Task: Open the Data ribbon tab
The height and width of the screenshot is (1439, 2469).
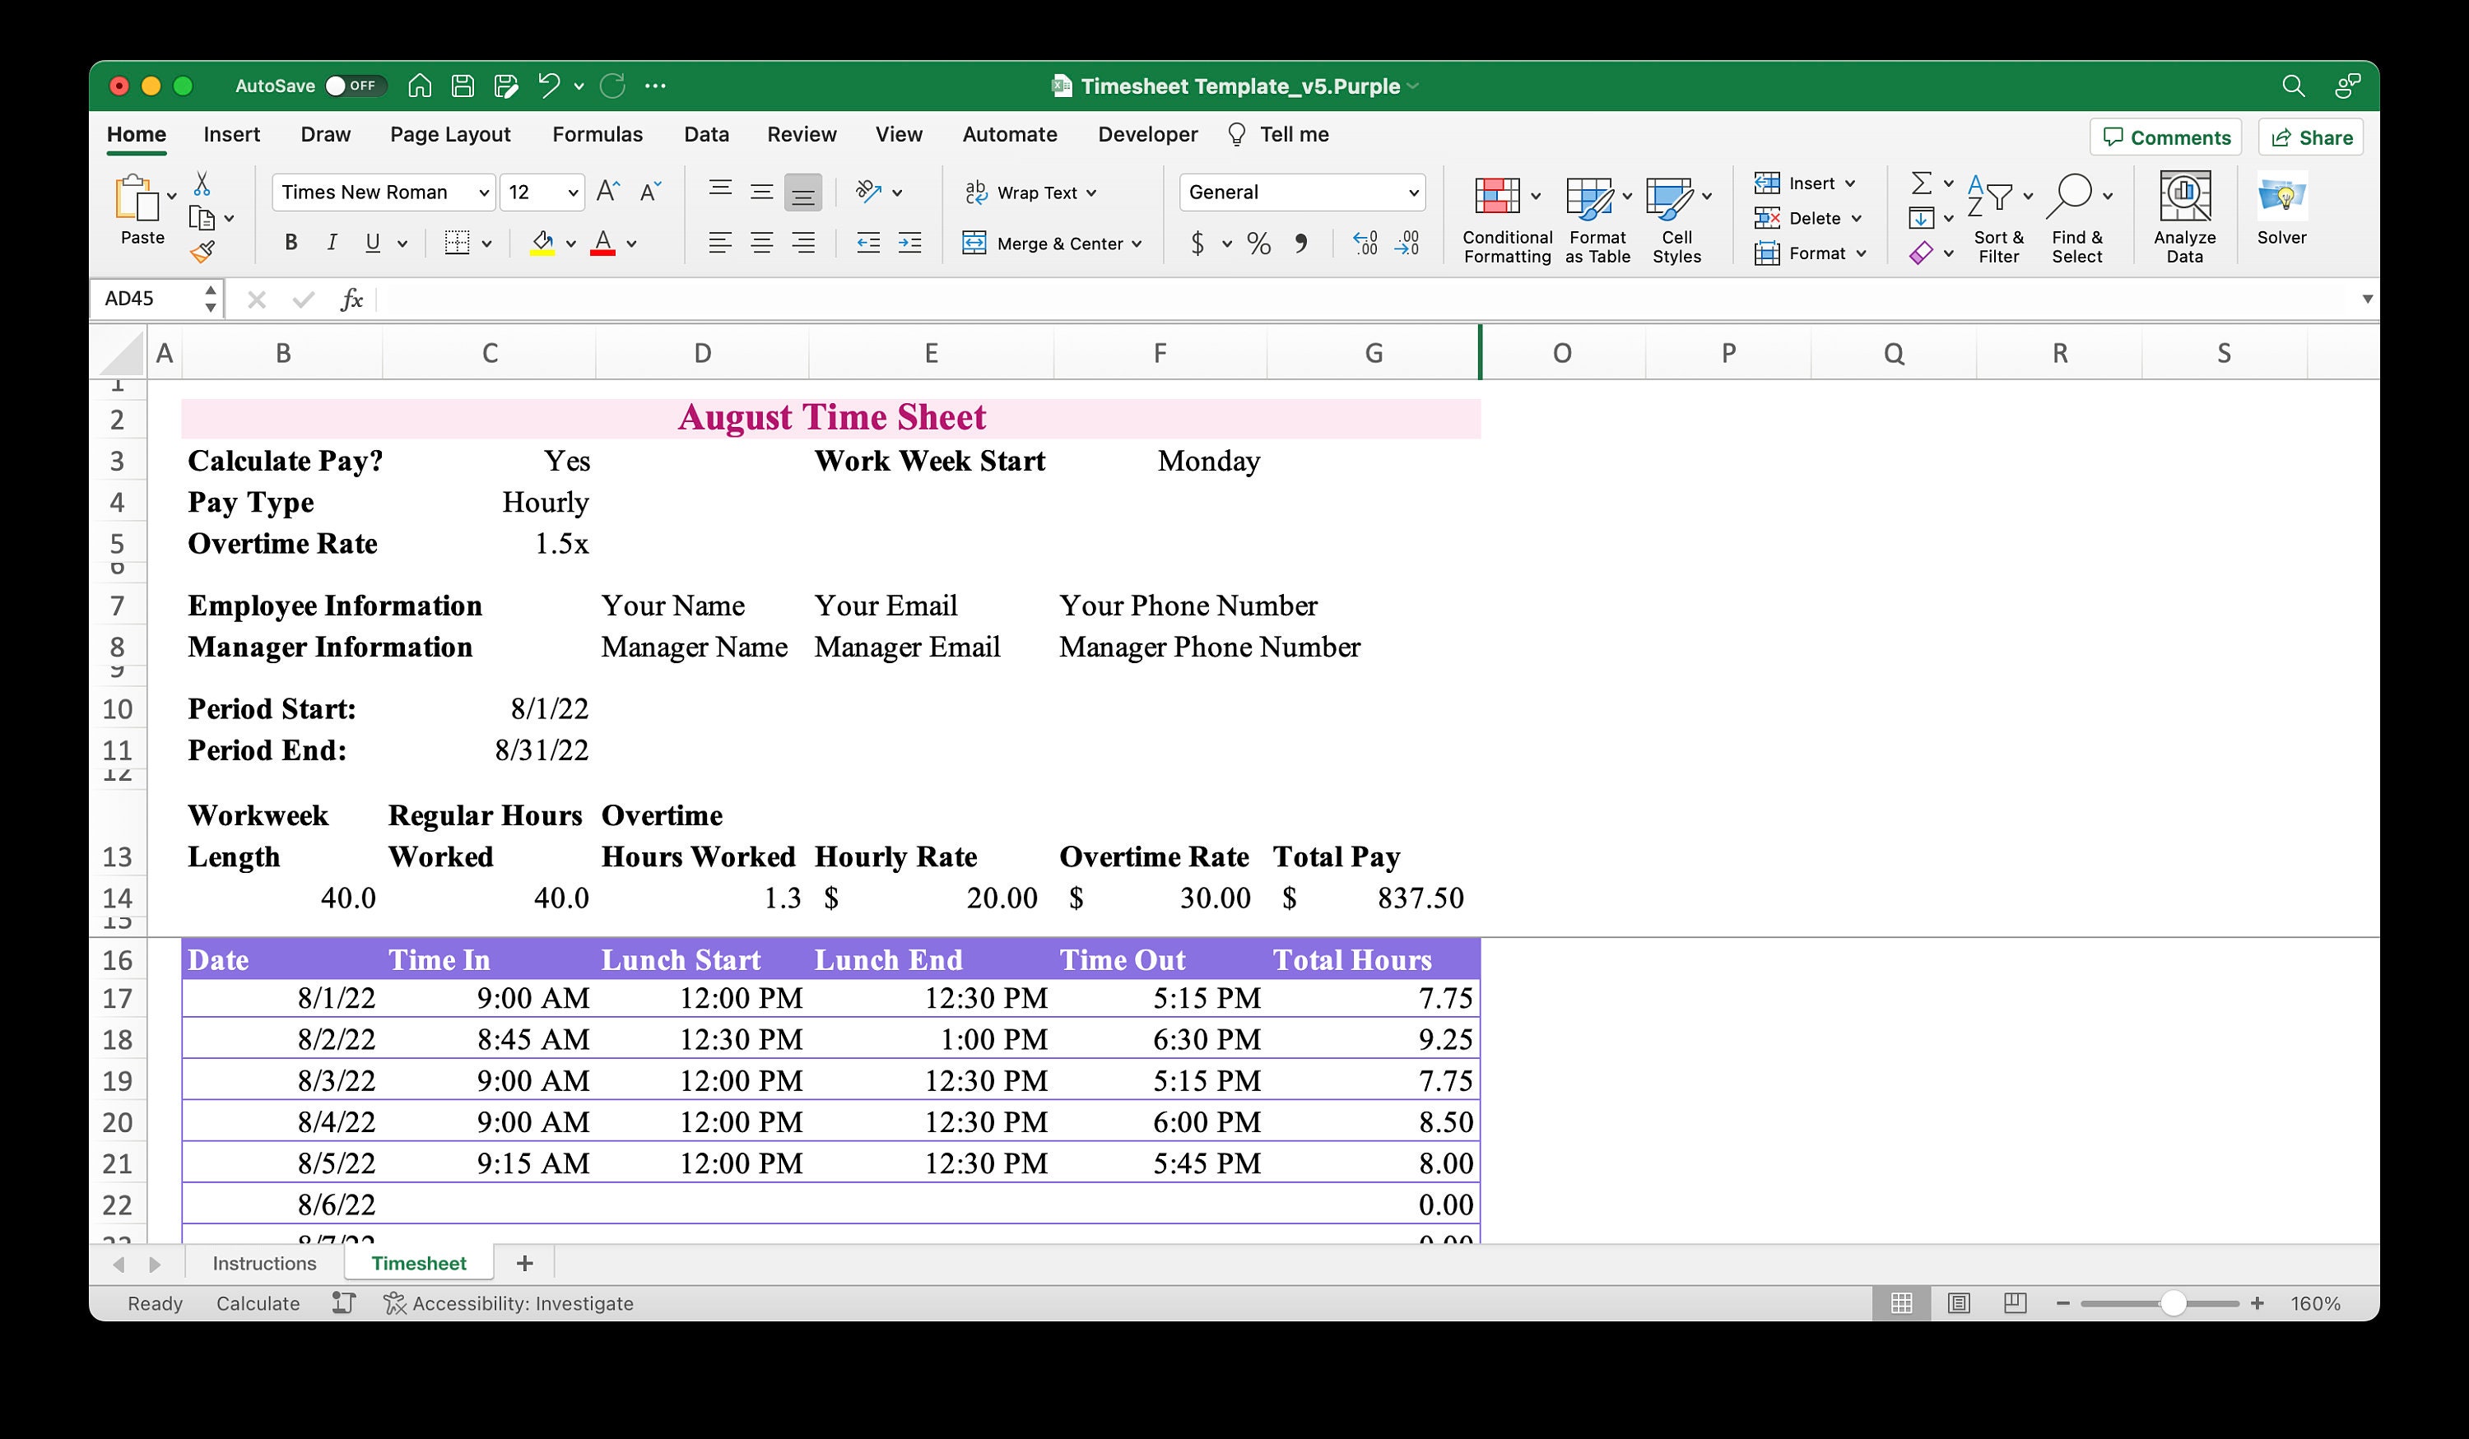Action: tap(705, 134)
